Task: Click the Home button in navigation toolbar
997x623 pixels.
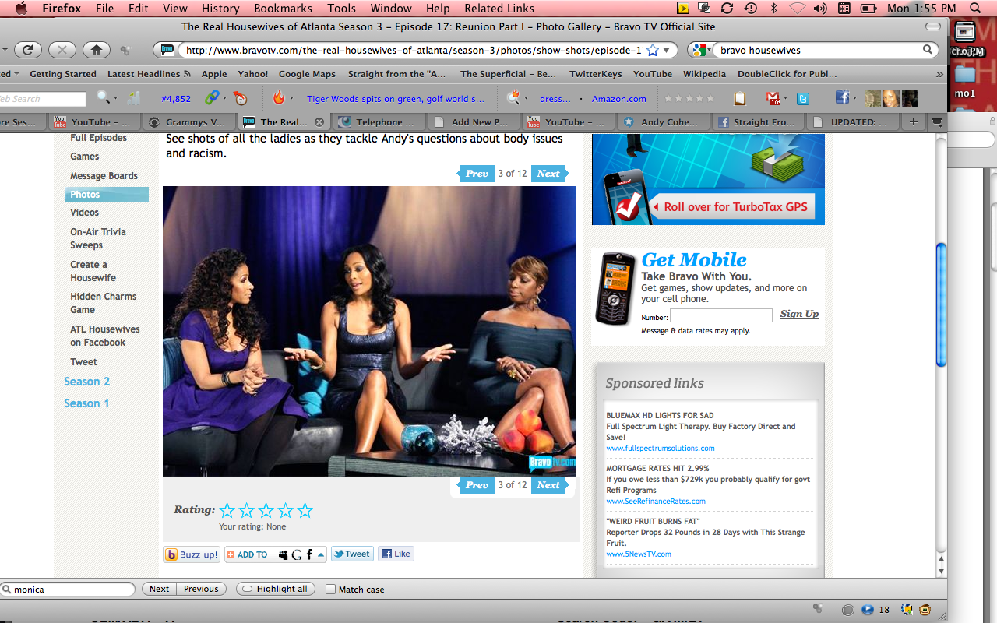Action: point(96,50)
